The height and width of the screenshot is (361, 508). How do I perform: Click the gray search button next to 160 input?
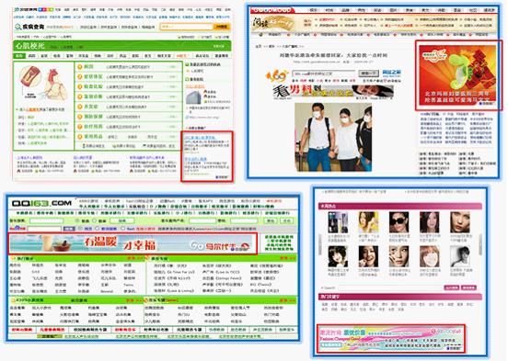coord(368,73)
